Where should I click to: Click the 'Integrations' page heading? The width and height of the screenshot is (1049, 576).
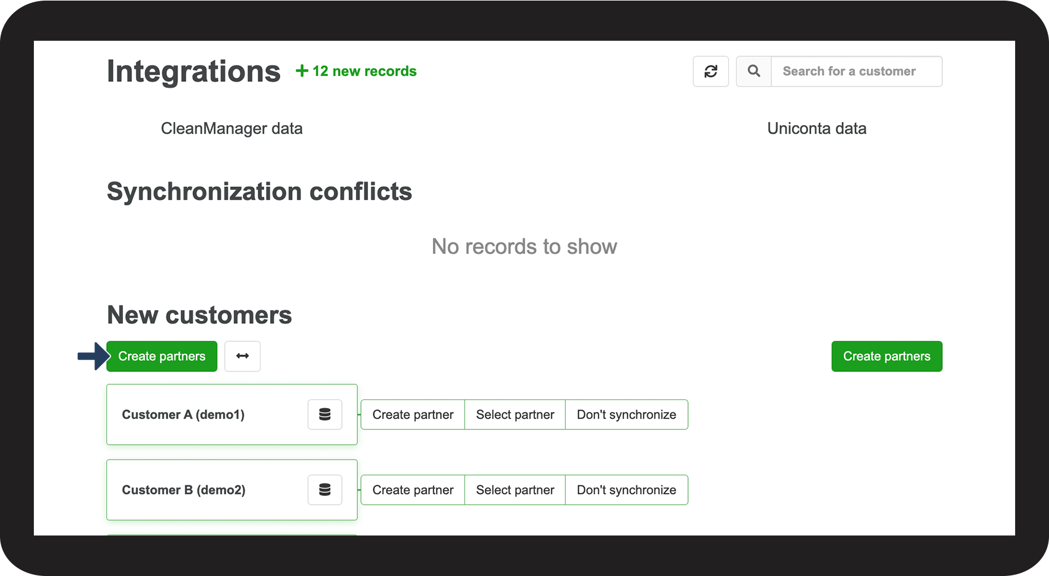(x=194, y=72)
